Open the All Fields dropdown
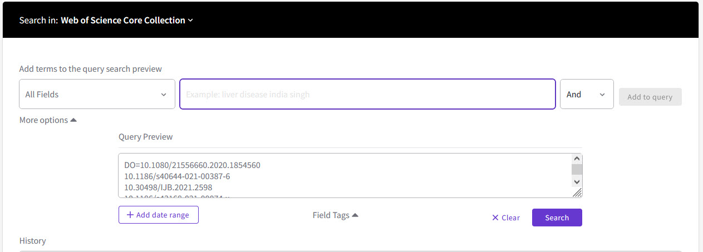This screenshot has width=703, height=252. tap(97, 95)
